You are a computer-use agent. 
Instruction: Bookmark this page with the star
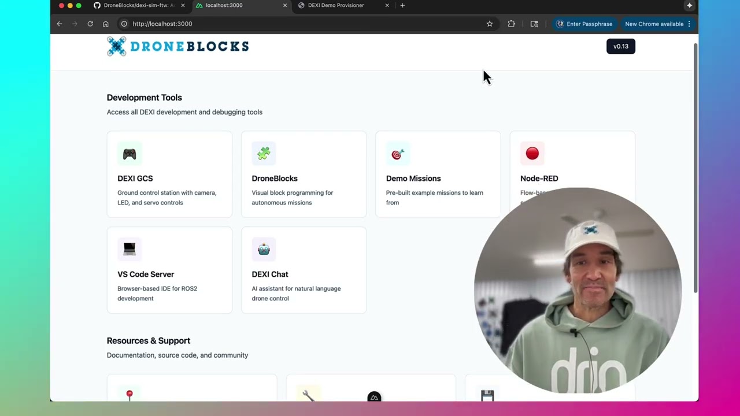[x=490, y=24]
